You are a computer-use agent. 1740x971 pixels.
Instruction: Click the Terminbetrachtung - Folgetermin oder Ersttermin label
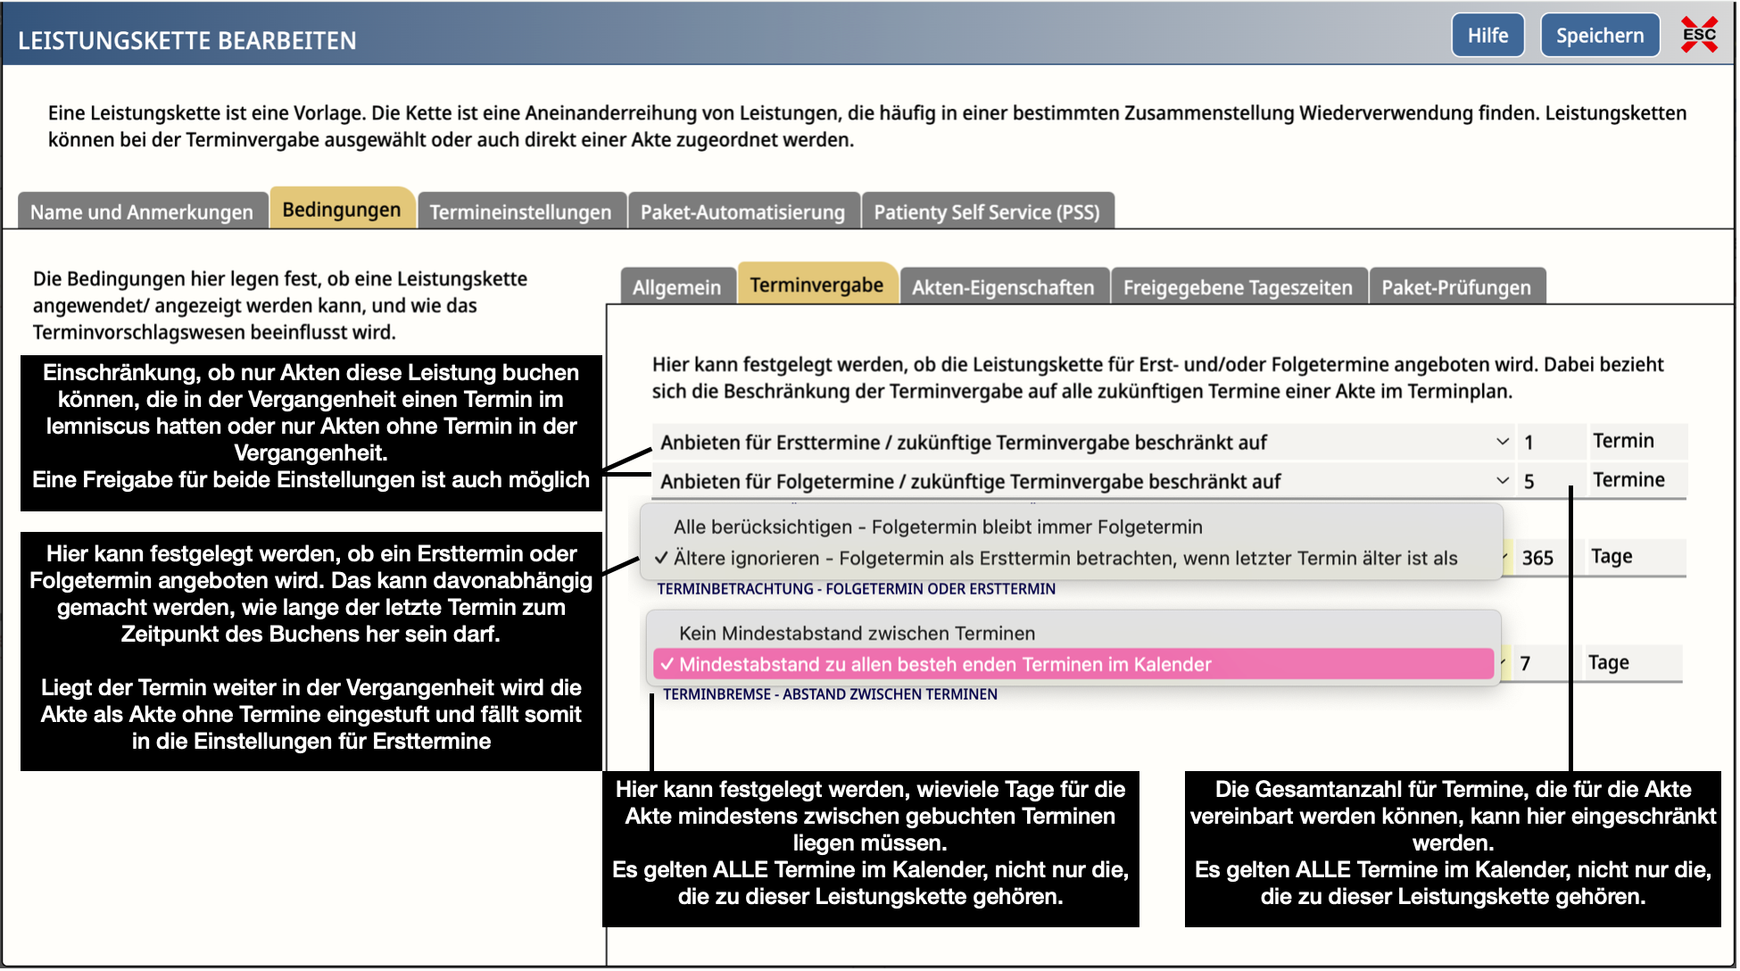coord(856,589)
